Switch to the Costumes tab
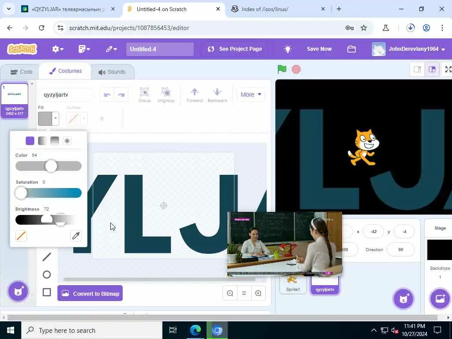The height and width of the screenshot is (339, 452). [x=65, y=71]
